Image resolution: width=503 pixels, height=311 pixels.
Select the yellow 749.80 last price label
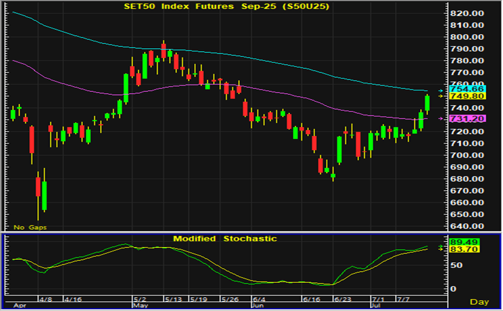click(468, 97)
